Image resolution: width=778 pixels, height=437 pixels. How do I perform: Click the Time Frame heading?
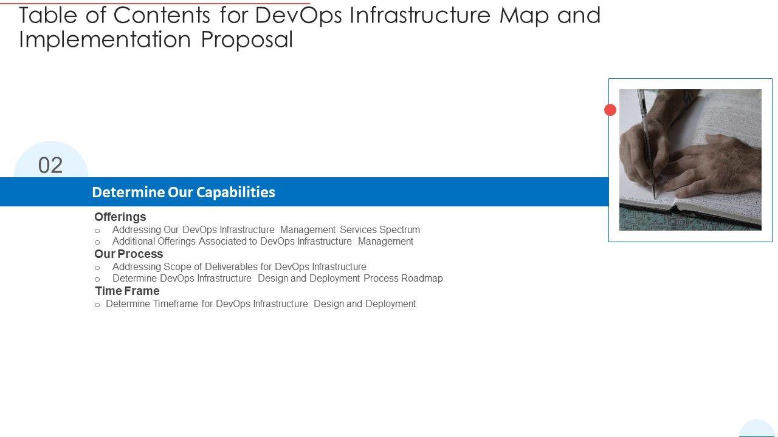point(127,291)
